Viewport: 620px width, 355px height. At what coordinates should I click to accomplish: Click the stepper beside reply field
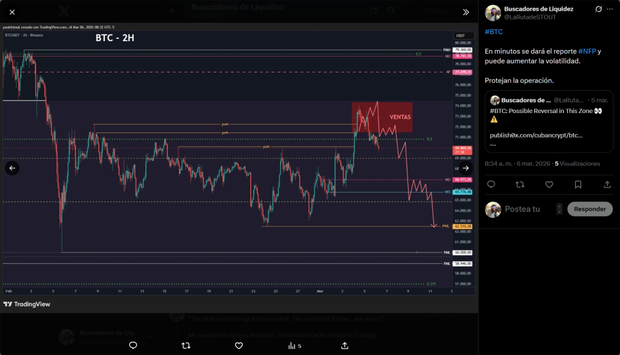pyautogui.click(x=559, y=209)
